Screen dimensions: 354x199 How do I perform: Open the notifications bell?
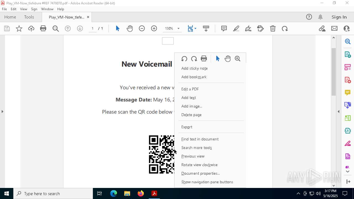point(320,17)
